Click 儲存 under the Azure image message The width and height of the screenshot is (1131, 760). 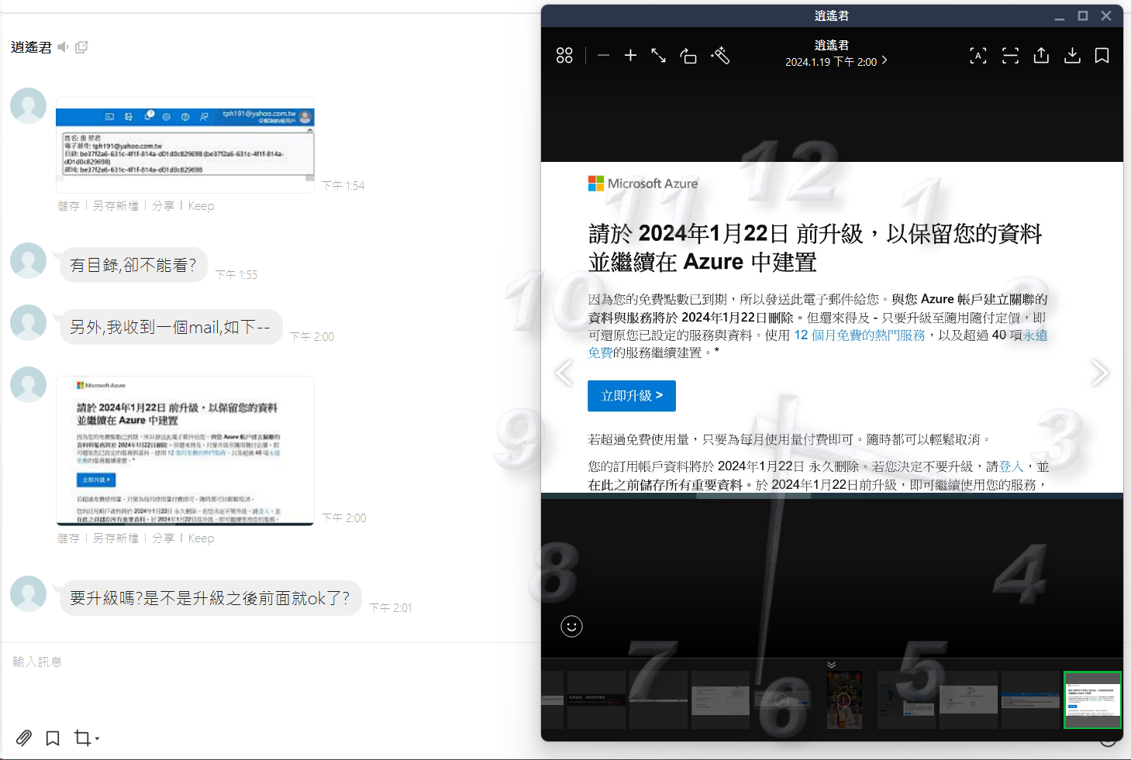(68, 538)
